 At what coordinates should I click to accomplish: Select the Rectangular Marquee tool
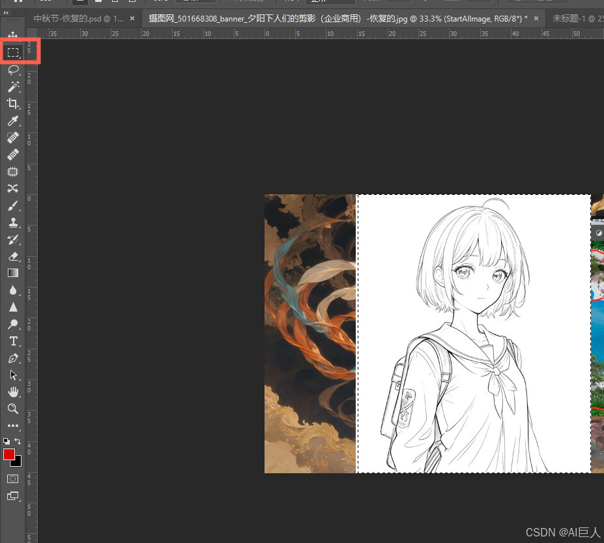13,52
